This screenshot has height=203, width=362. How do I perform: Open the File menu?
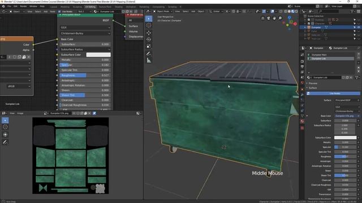point(9,6)
